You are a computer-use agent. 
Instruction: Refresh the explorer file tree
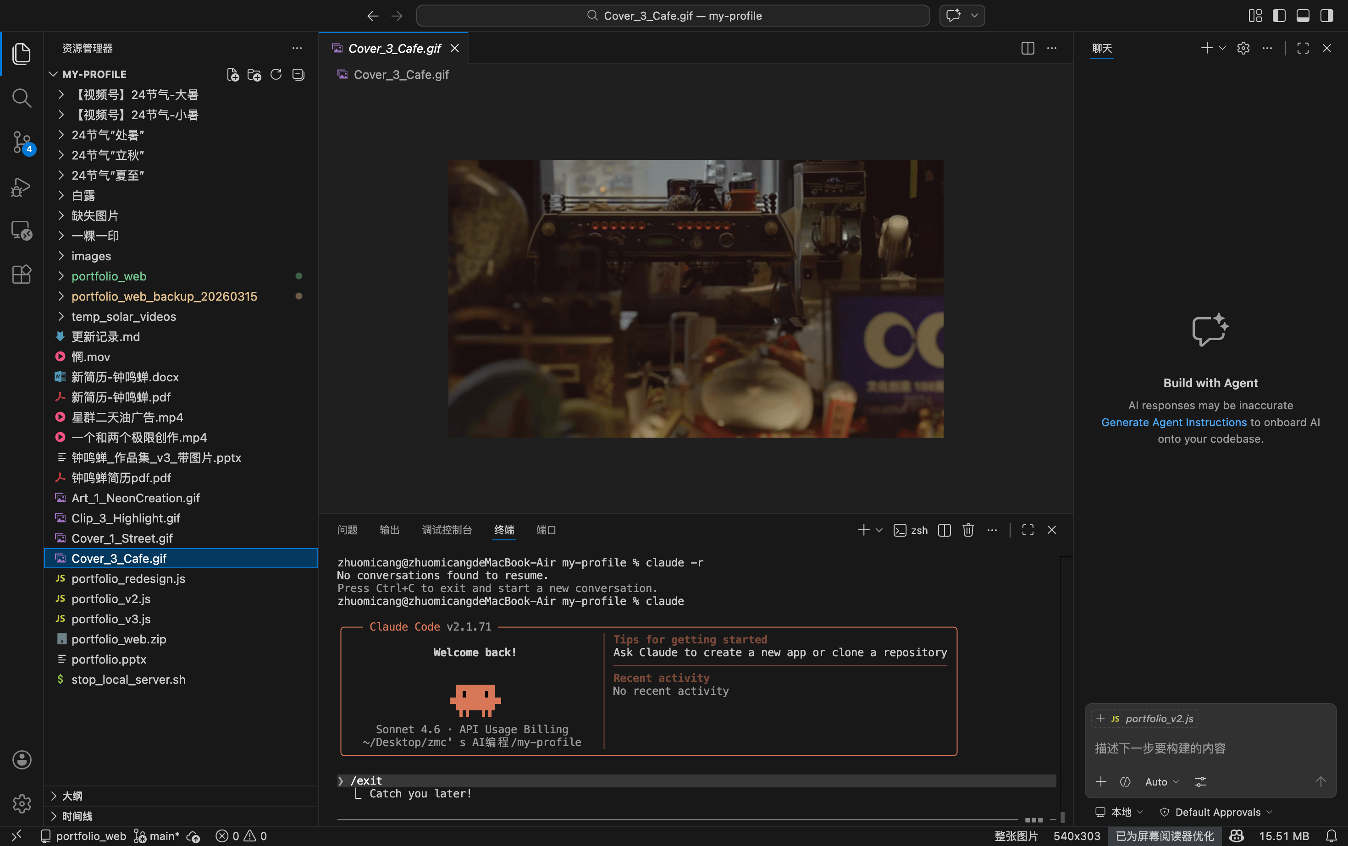(x=276, y=74)
